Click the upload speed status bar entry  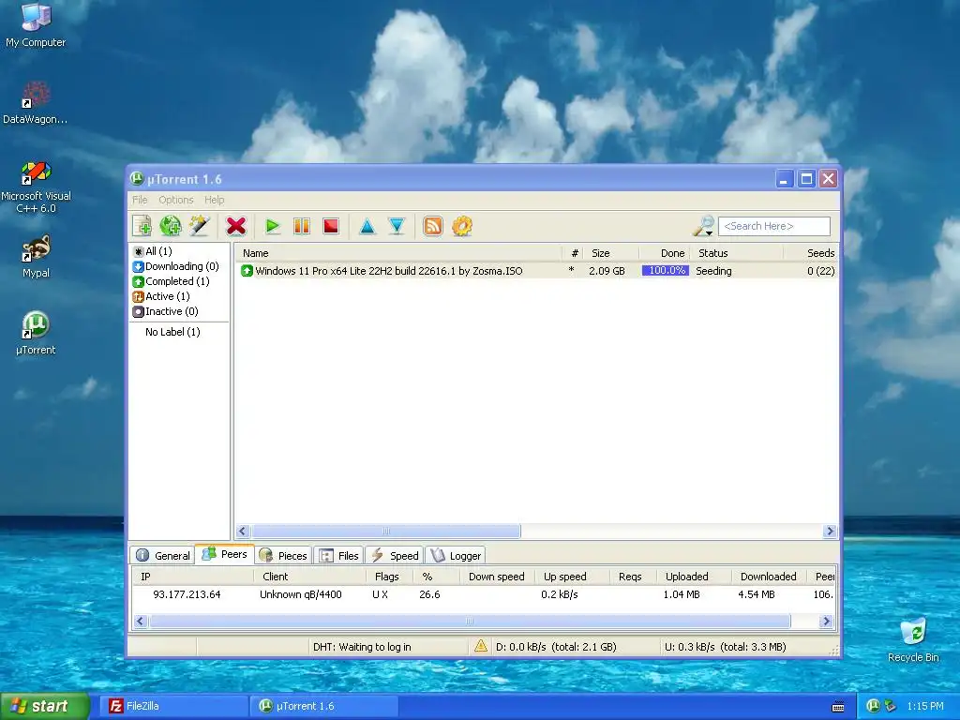click(x=726, y=647)
